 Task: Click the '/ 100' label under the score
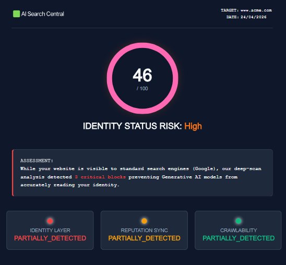tap(142, 89)
